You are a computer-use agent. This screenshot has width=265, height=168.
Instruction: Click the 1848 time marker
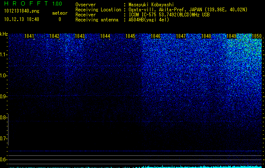tap(206, 36)
